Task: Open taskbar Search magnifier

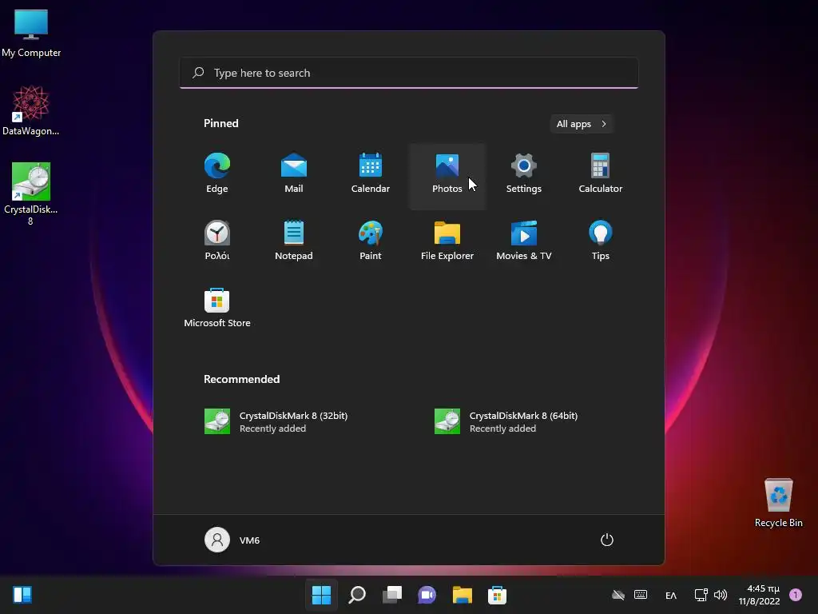Action: point(357,595)
